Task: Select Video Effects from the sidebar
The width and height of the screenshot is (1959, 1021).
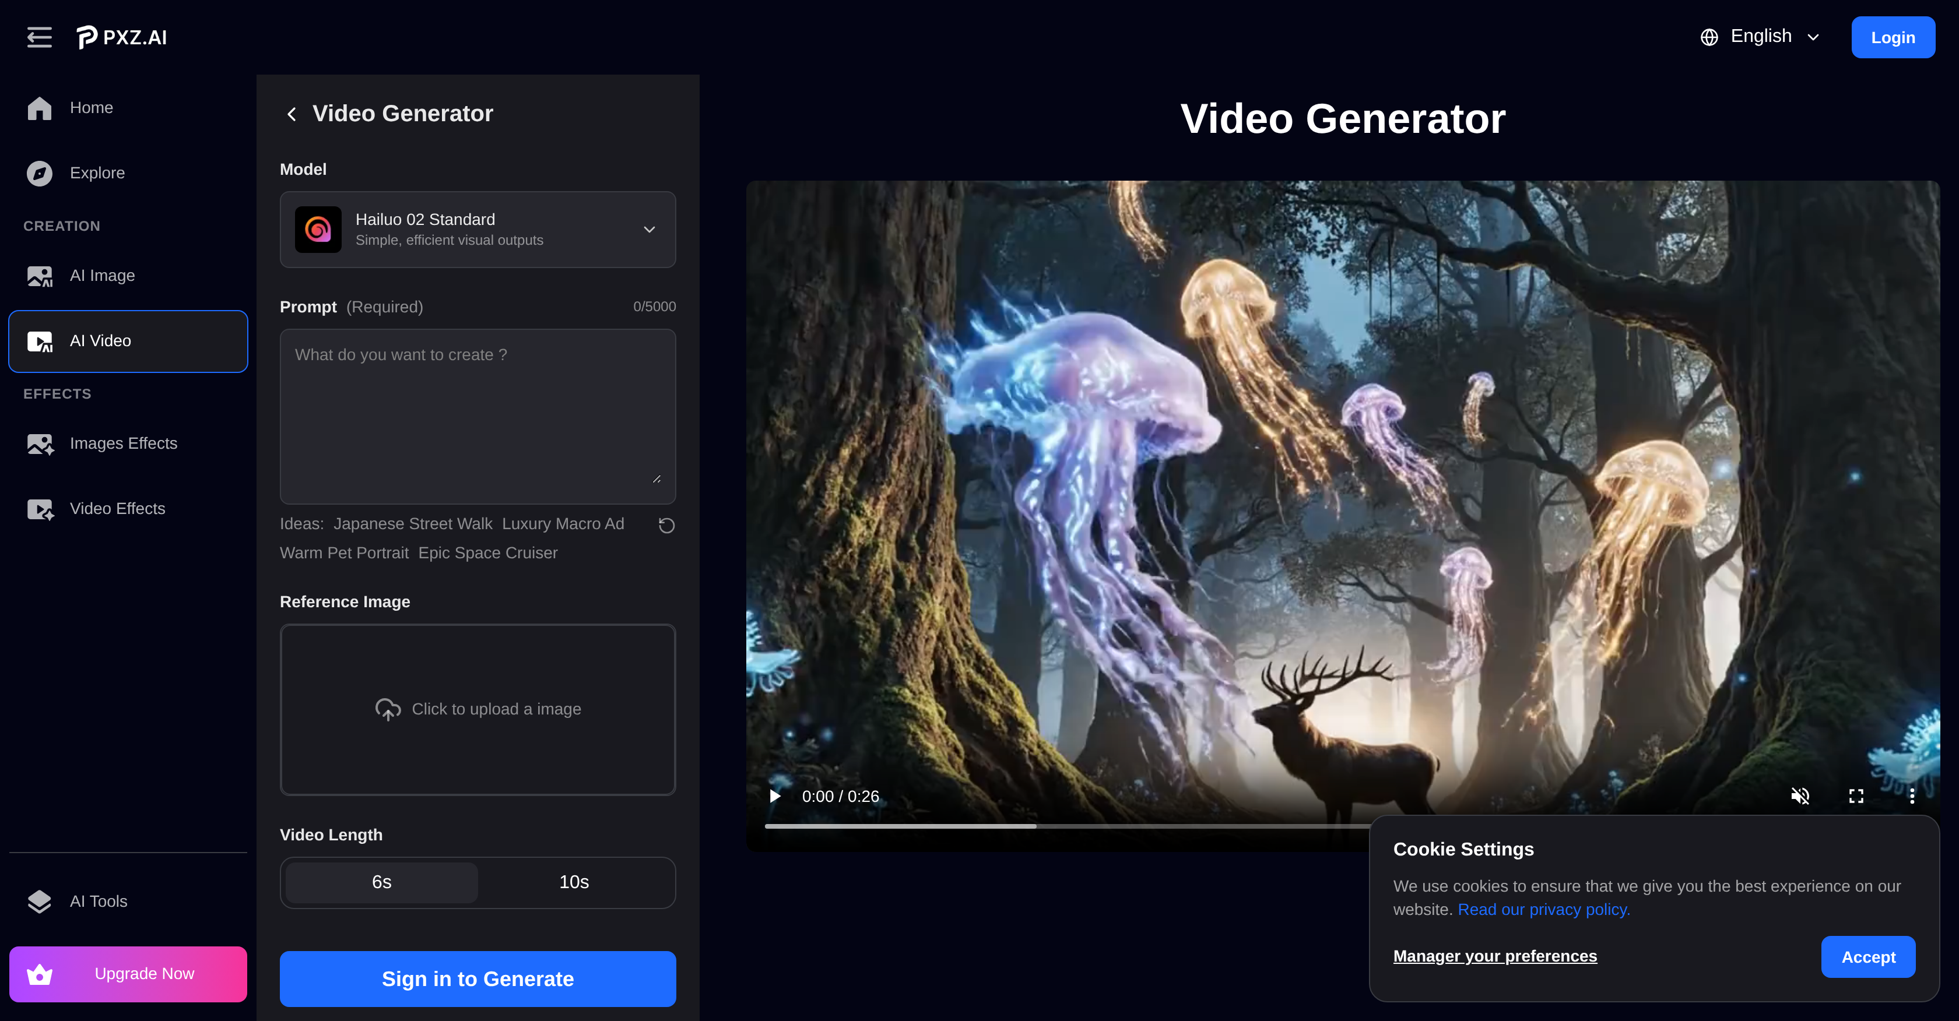Action: click(117, 509)
